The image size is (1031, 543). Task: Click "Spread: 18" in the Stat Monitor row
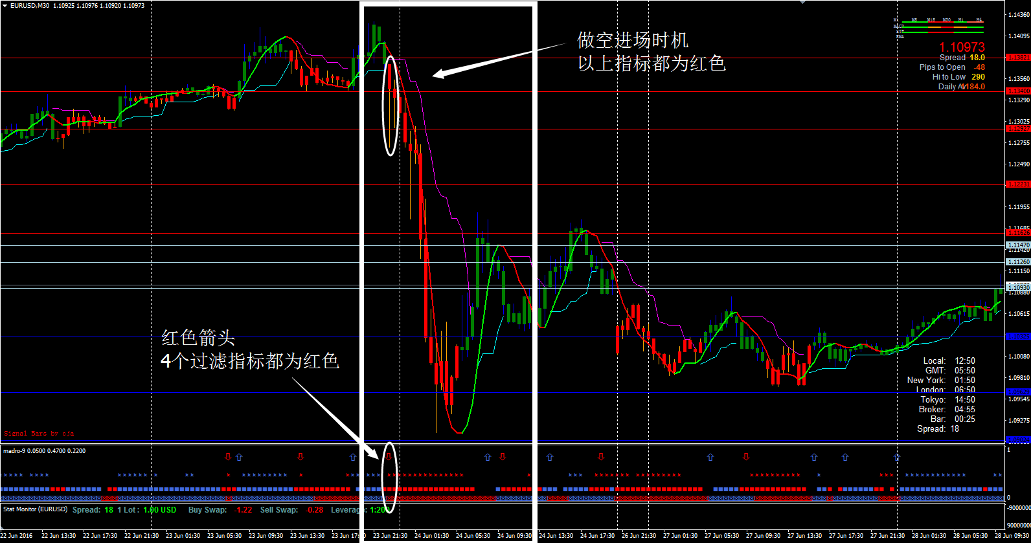tap(93, 510)
